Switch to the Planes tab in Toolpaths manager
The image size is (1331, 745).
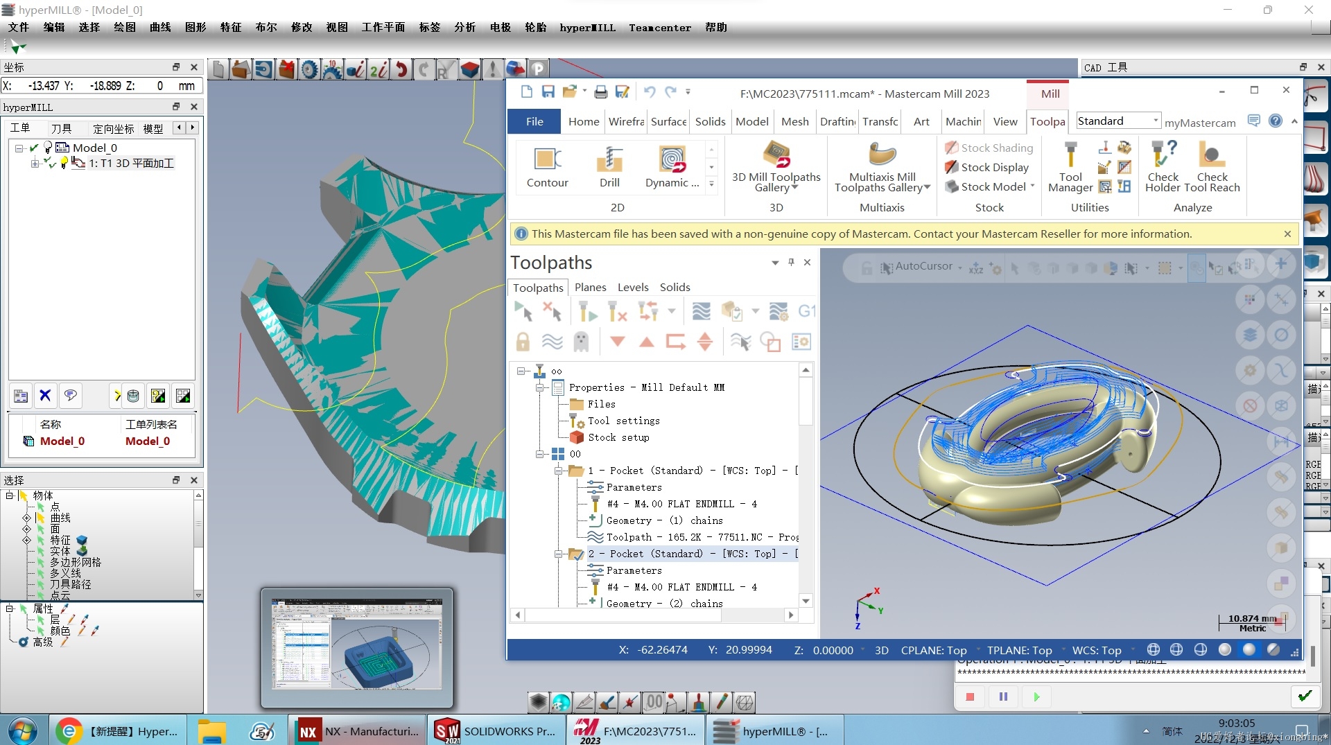pyautogui.click(x=590, y=287)
